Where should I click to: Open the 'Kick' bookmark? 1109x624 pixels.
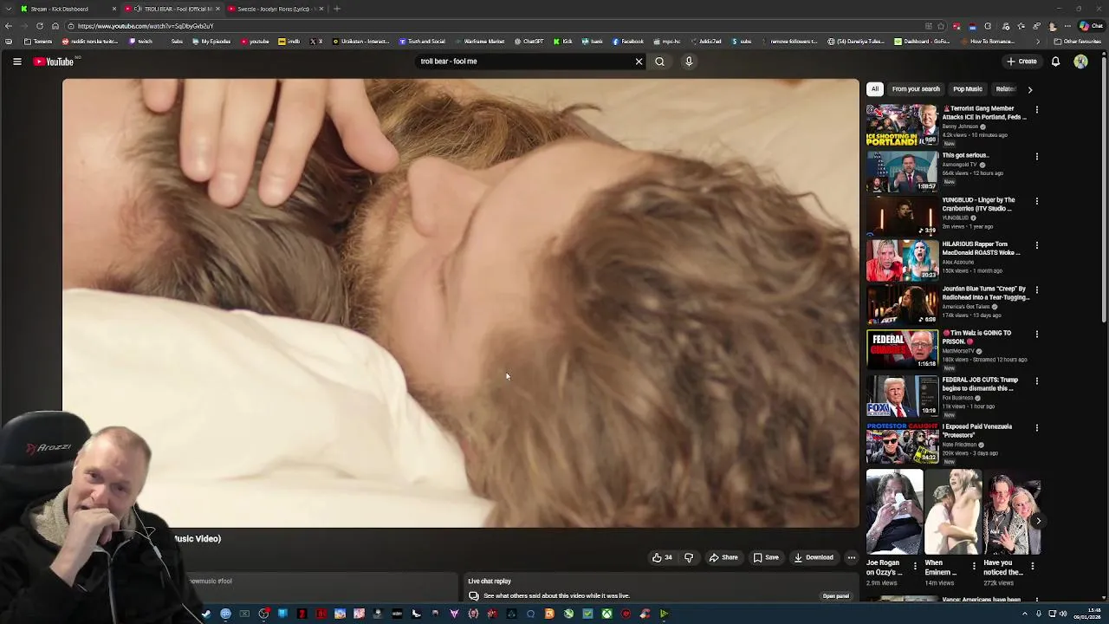point(563,42)
